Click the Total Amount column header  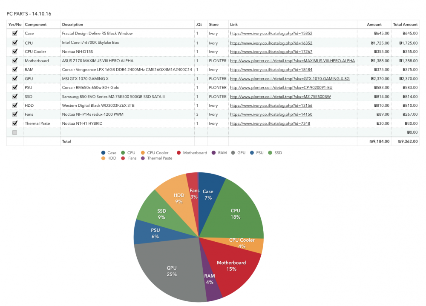pos(405,24)
